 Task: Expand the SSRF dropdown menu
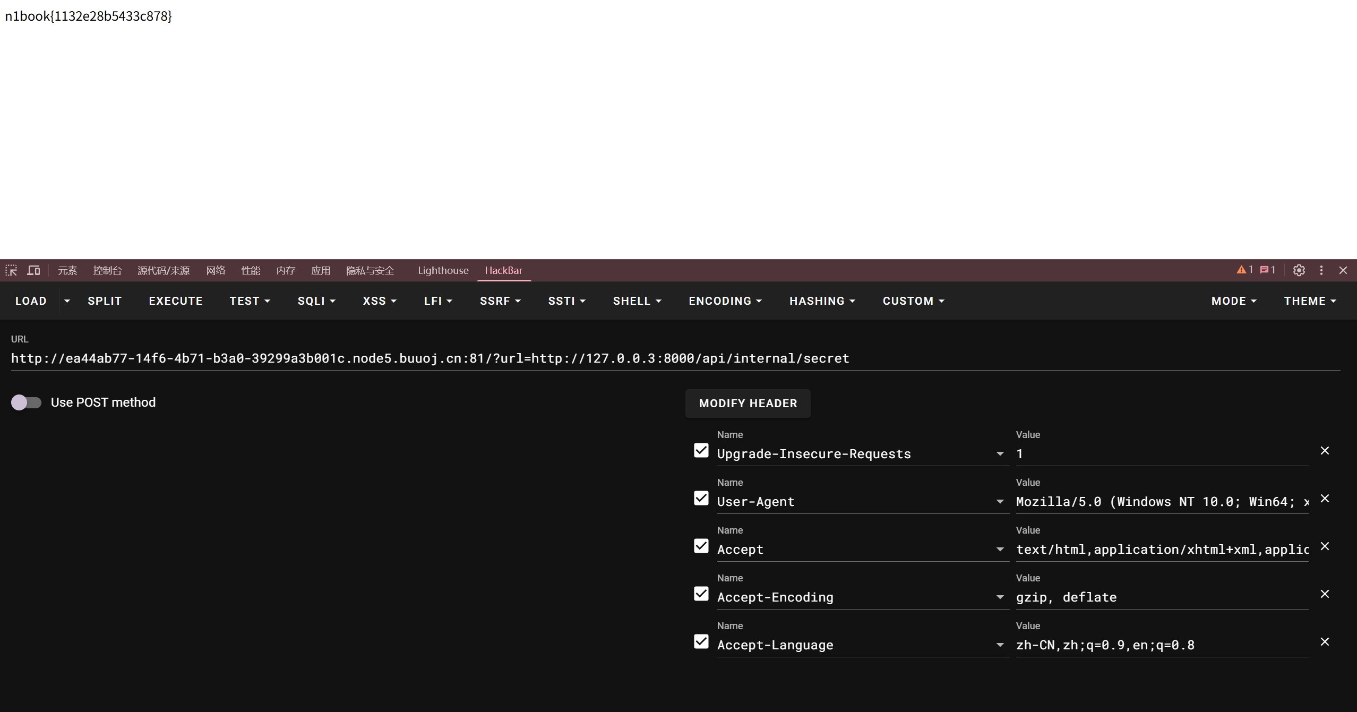500,301
